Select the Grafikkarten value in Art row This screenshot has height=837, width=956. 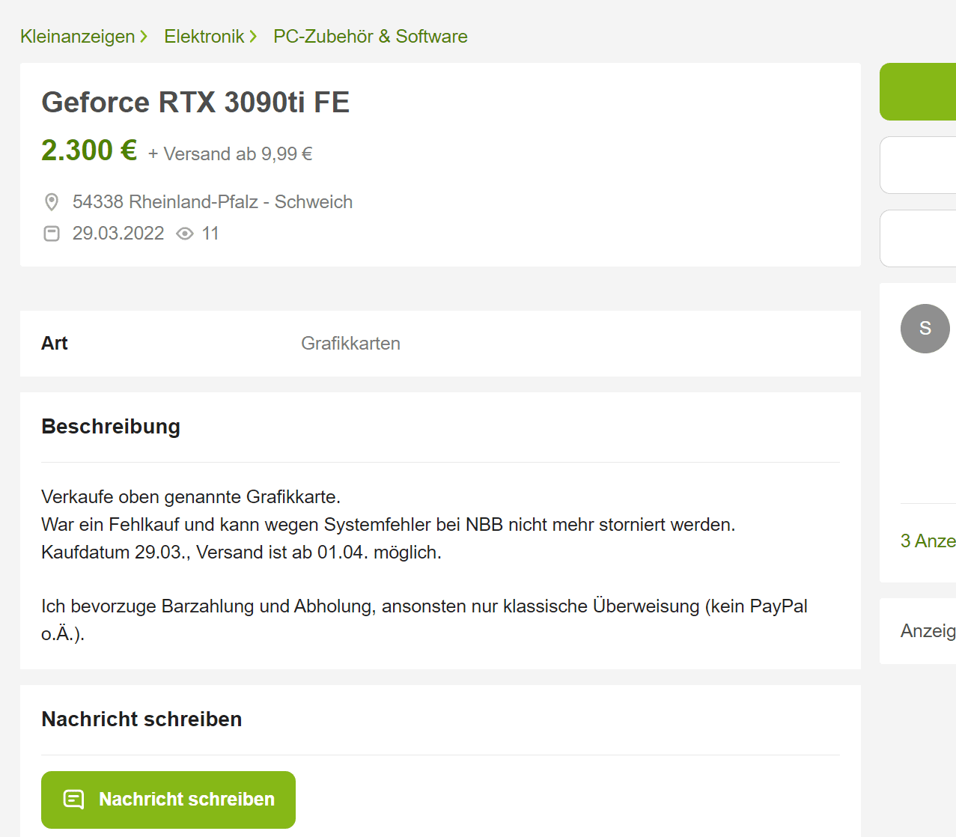[x=350, y=344]
